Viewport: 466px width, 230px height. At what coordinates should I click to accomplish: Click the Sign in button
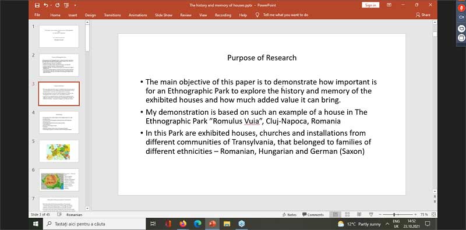pyautogui.click(x=370, y=5)
